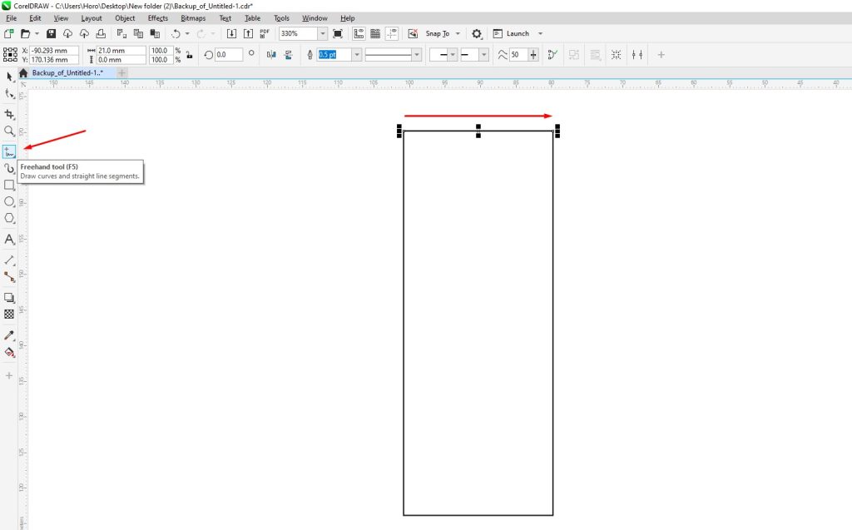This screenshot has height=530, width=852.
Task: Select the Pick tool
Action: (x=10, y=76)
